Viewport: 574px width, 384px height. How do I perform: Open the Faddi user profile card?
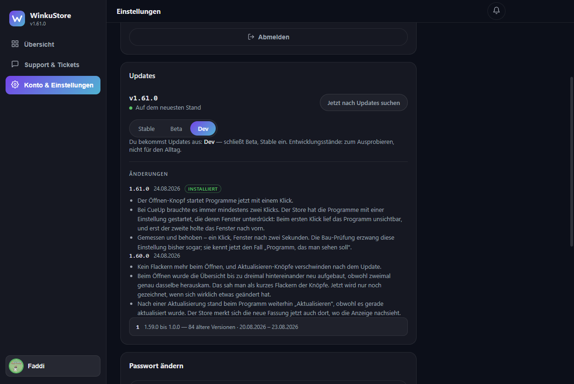53,366
